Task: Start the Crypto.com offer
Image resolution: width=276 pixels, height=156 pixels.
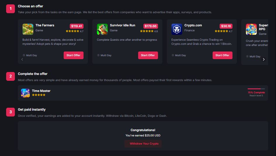Action: [x=222, y=55]
